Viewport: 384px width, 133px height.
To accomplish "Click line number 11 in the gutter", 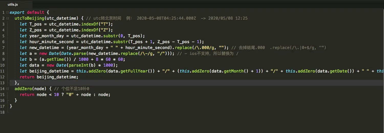I will pos(2,71).
